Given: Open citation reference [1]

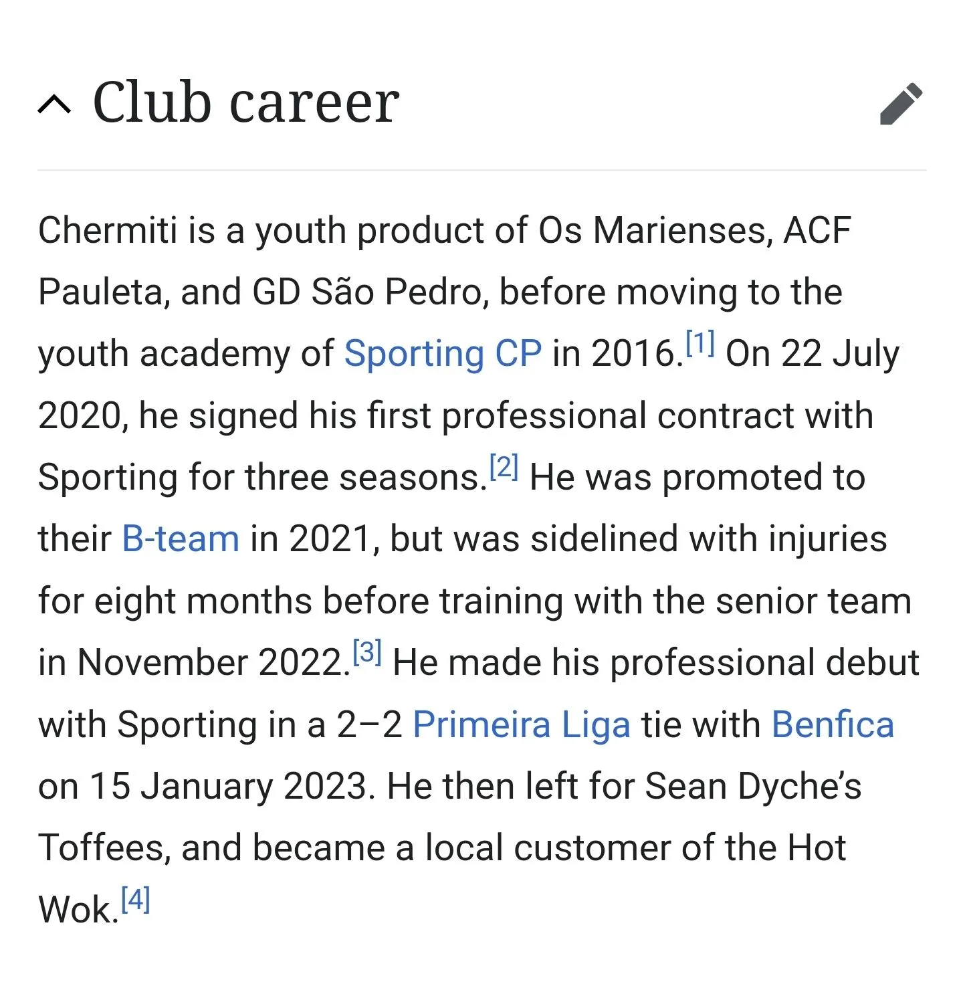Looking at the screenshot, I should pyautogui.click(x=700, y=343).
